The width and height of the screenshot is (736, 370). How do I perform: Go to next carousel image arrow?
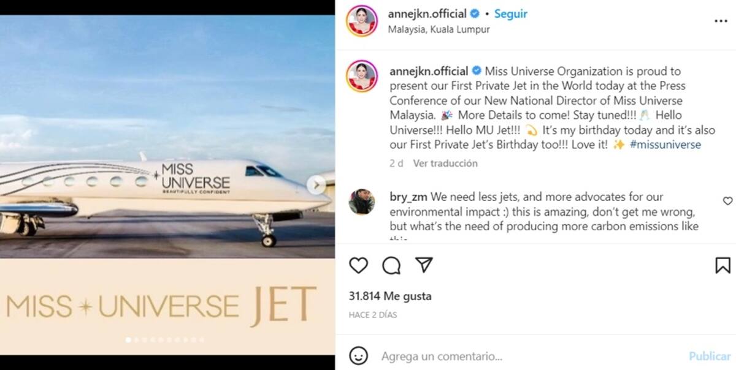tap(316, 185)
